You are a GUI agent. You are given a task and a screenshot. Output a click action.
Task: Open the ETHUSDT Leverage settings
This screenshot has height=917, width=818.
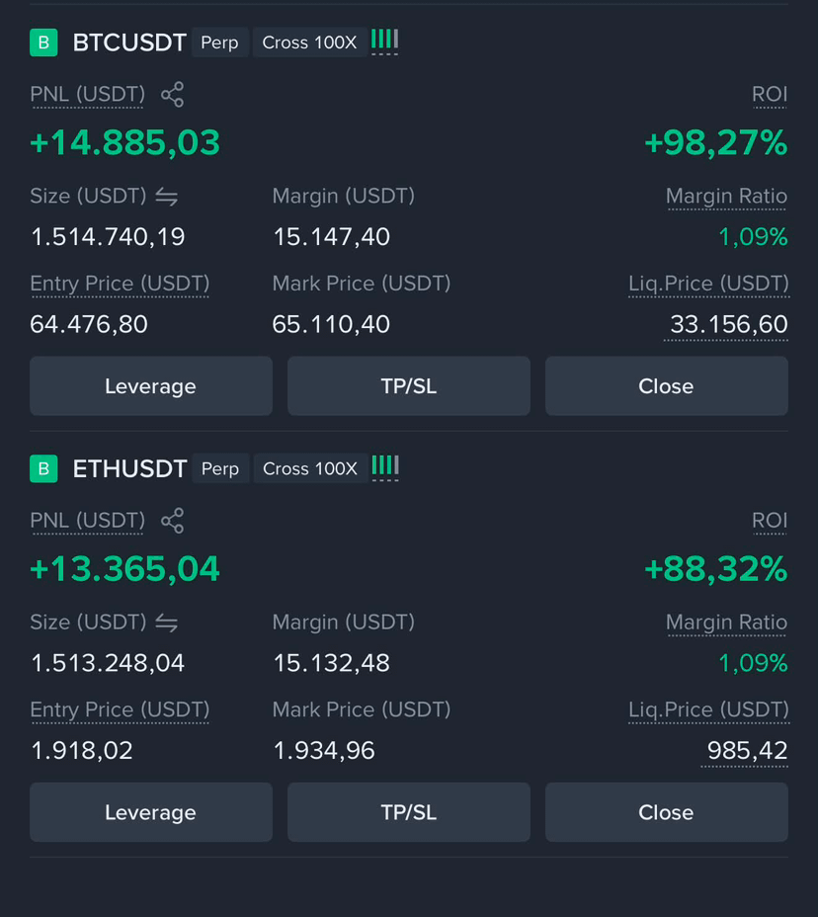[151, 812]
